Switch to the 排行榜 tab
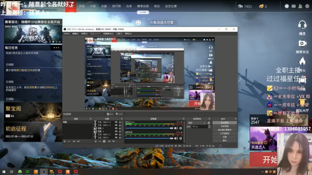Viewport: 312px width, 175px height. point(116,6)
